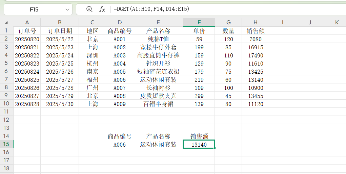Select the 南京 region cell
The image size is (346, 174).
coord(92,72)
